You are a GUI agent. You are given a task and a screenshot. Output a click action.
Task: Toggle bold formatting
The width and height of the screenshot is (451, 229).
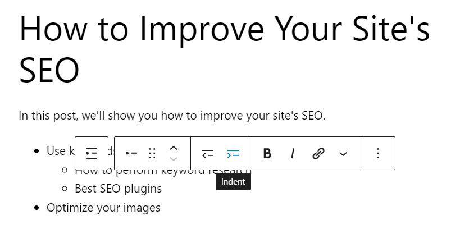click(267, 153)
